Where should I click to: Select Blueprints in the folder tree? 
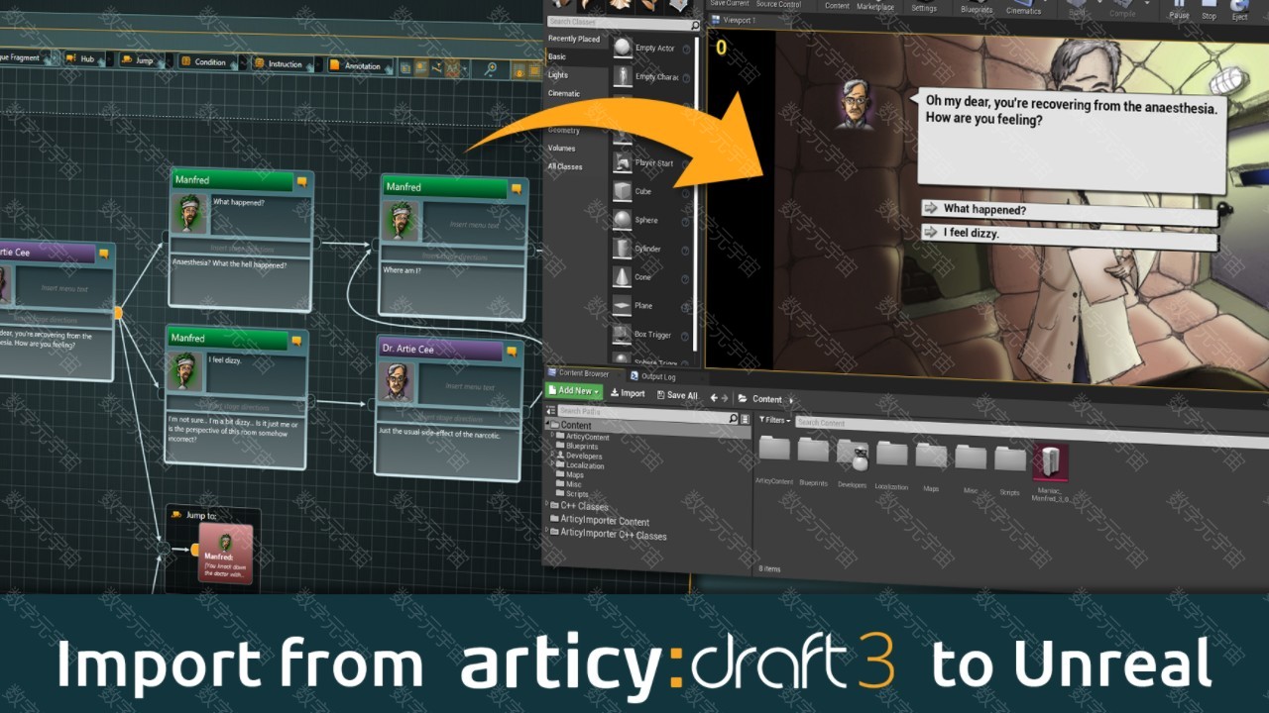pos(582,447)
